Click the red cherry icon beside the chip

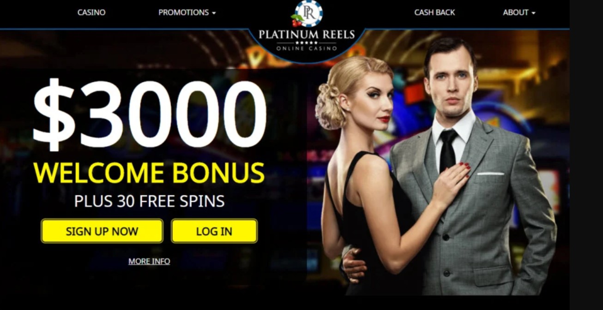[x=297, y=21]
